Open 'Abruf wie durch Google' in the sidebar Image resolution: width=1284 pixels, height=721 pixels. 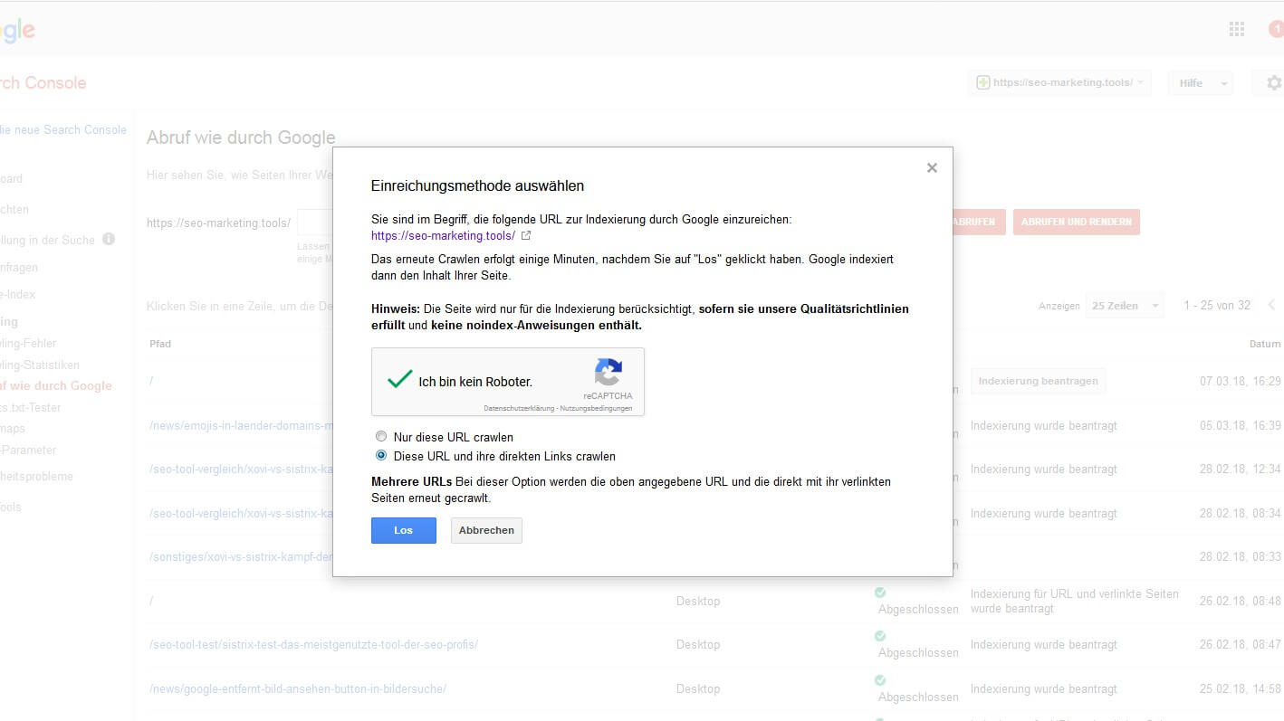point(56,386)
